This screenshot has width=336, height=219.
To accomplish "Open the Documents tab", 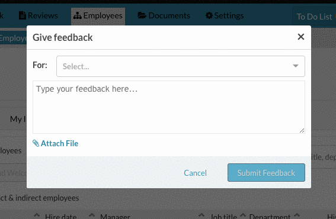I will point(164,15).
